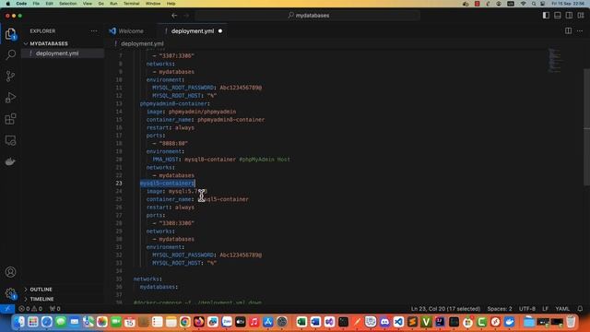Image resolution: width=590 pixels, height=332 pixels.
Task: Show errors and warnings from status bar
Action: click(x=30, y=309)
